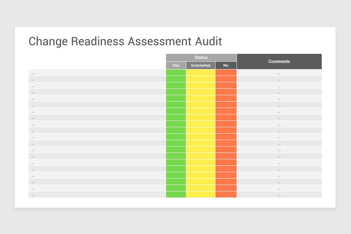Select the yellow cell in the last row

pyautogui.click(x=201, y=194)
